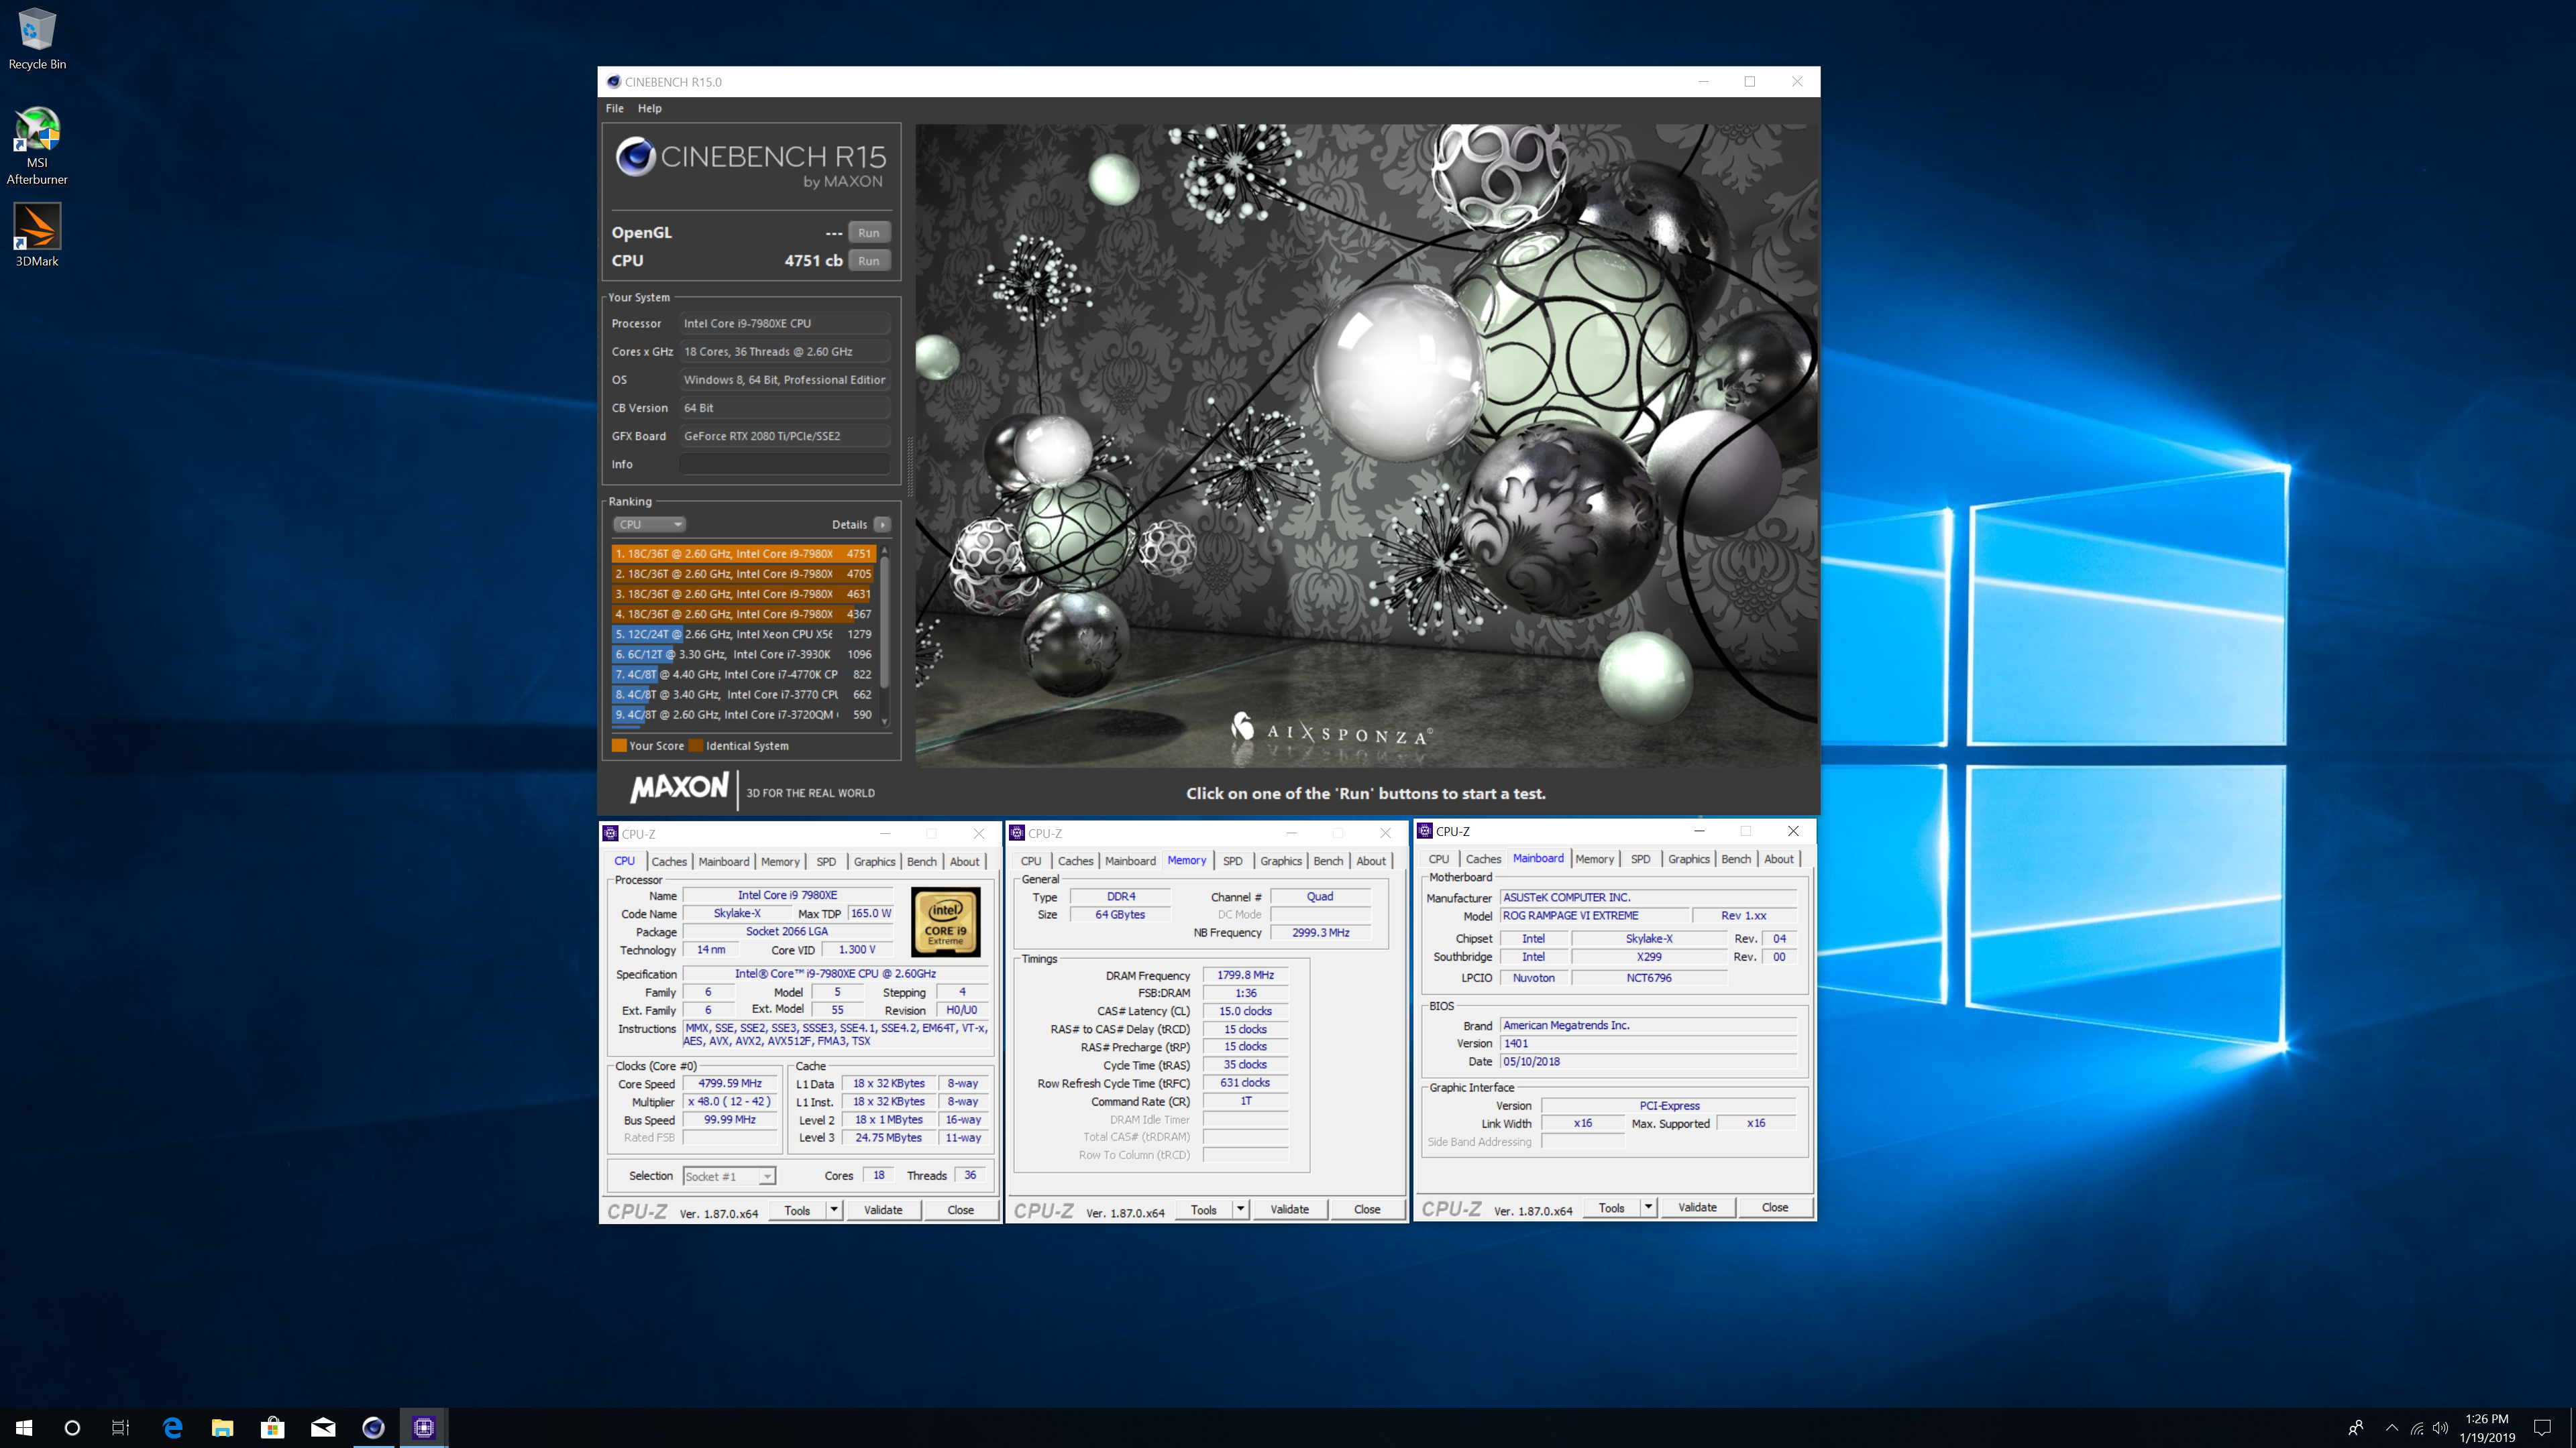
Task: Open the Action Center notifications icon
Action: pos(2542,1427)
